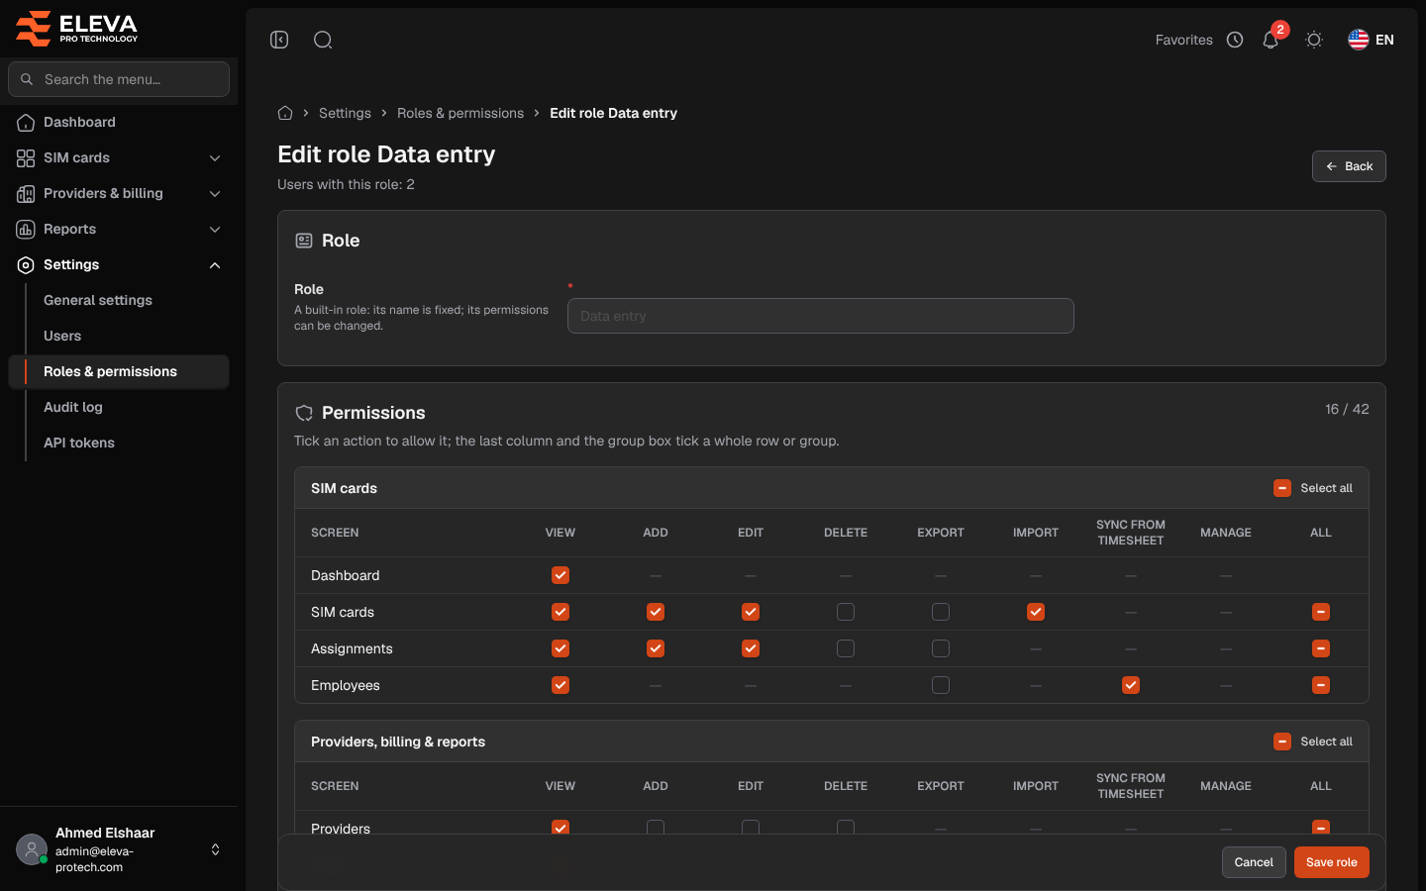Click the Dashboard icon in the sidebar

coord(26,122)
